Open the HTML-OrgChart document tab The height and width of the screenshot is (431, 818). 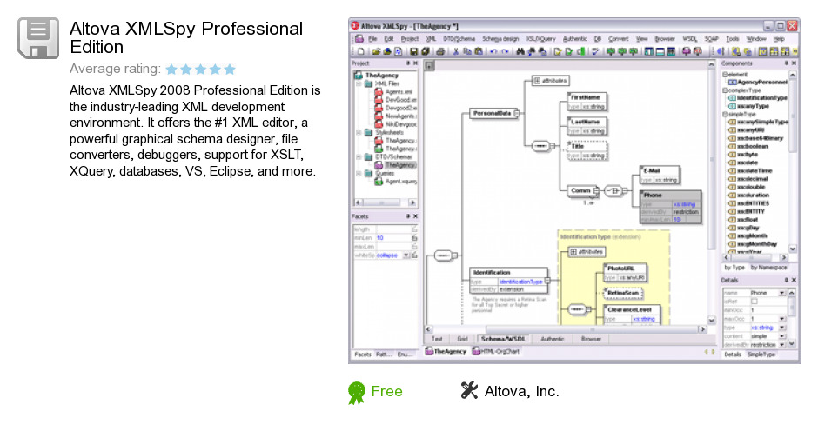(x=496, y=351)
